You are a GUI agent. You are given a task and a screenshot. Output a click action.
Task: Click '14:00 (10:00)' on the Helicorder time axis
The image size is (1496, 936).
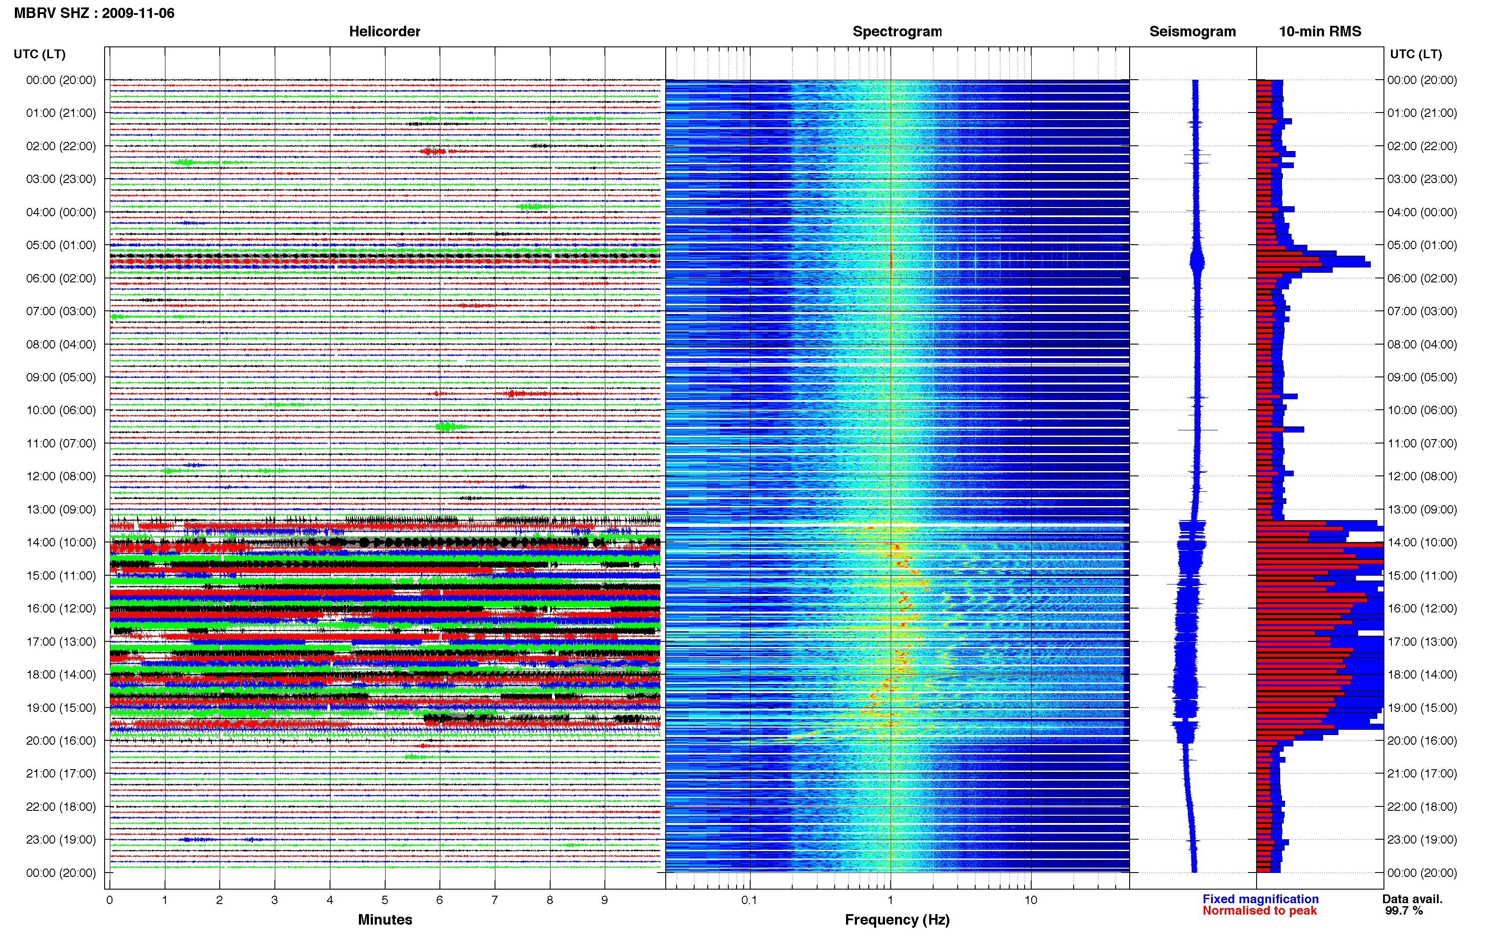61,542
